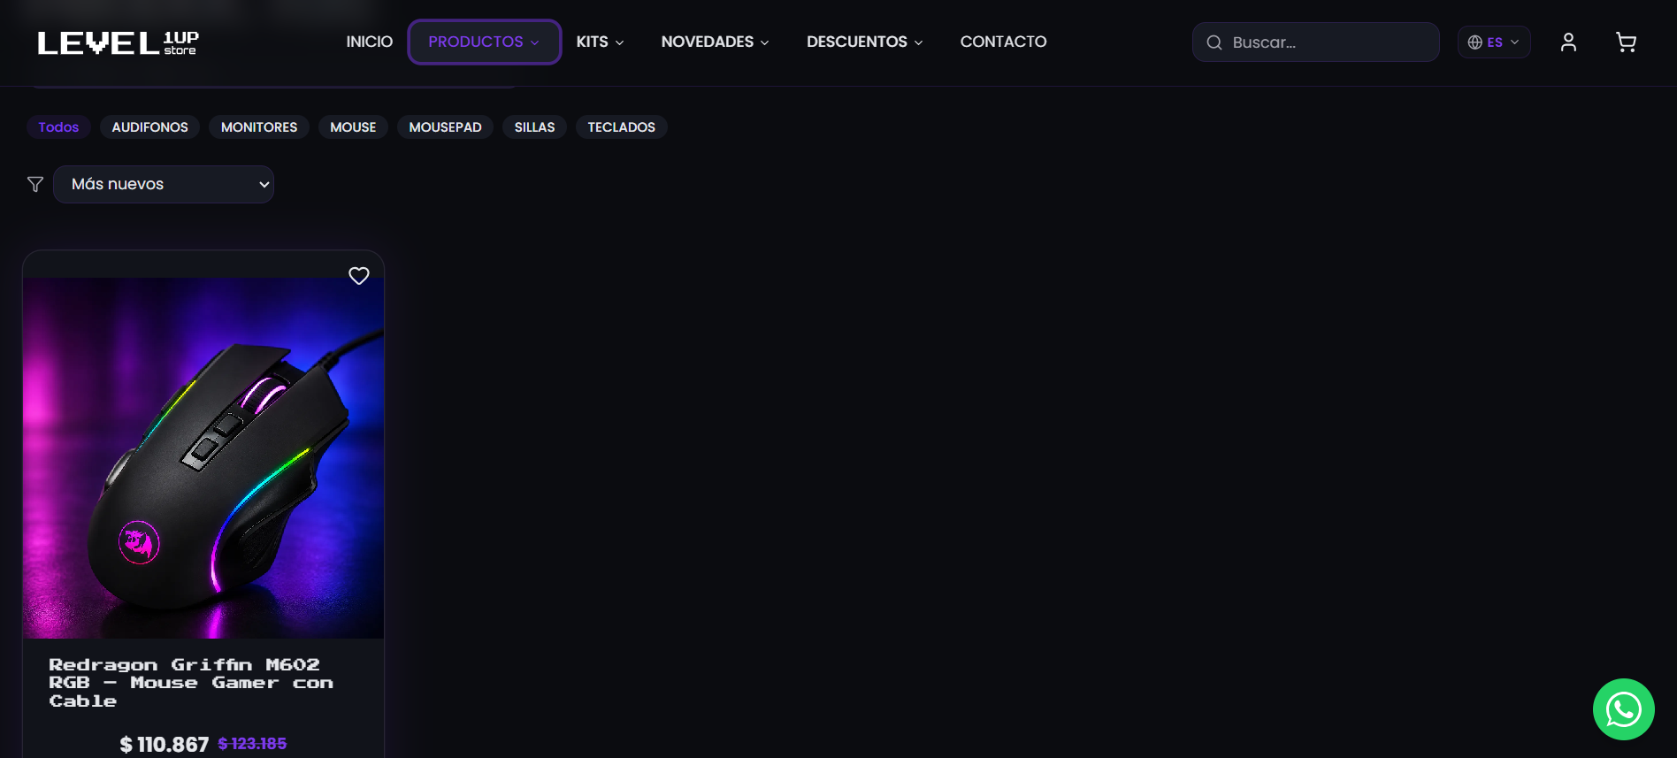1677x758 pixels.
Task: Add Redragon mouse to wishlist heart
Action: click(359, 276)
